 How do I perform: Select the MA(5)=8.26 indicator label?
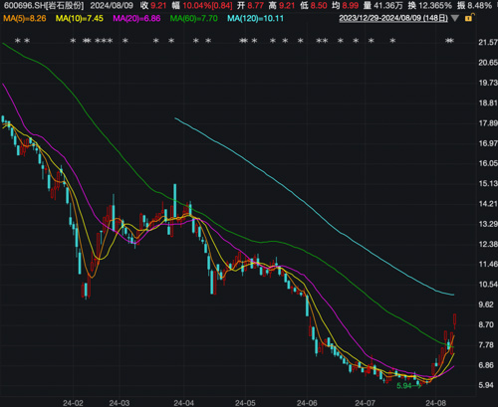[25, 18]
